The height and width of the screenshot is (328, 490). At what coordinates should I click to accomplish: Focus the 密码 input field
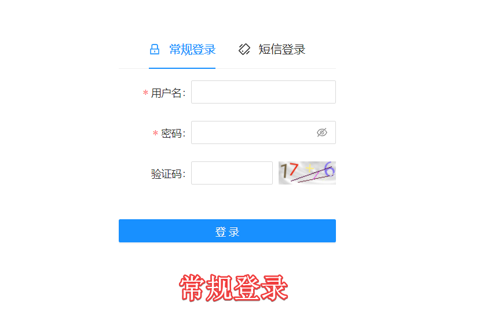coord(264,132)
